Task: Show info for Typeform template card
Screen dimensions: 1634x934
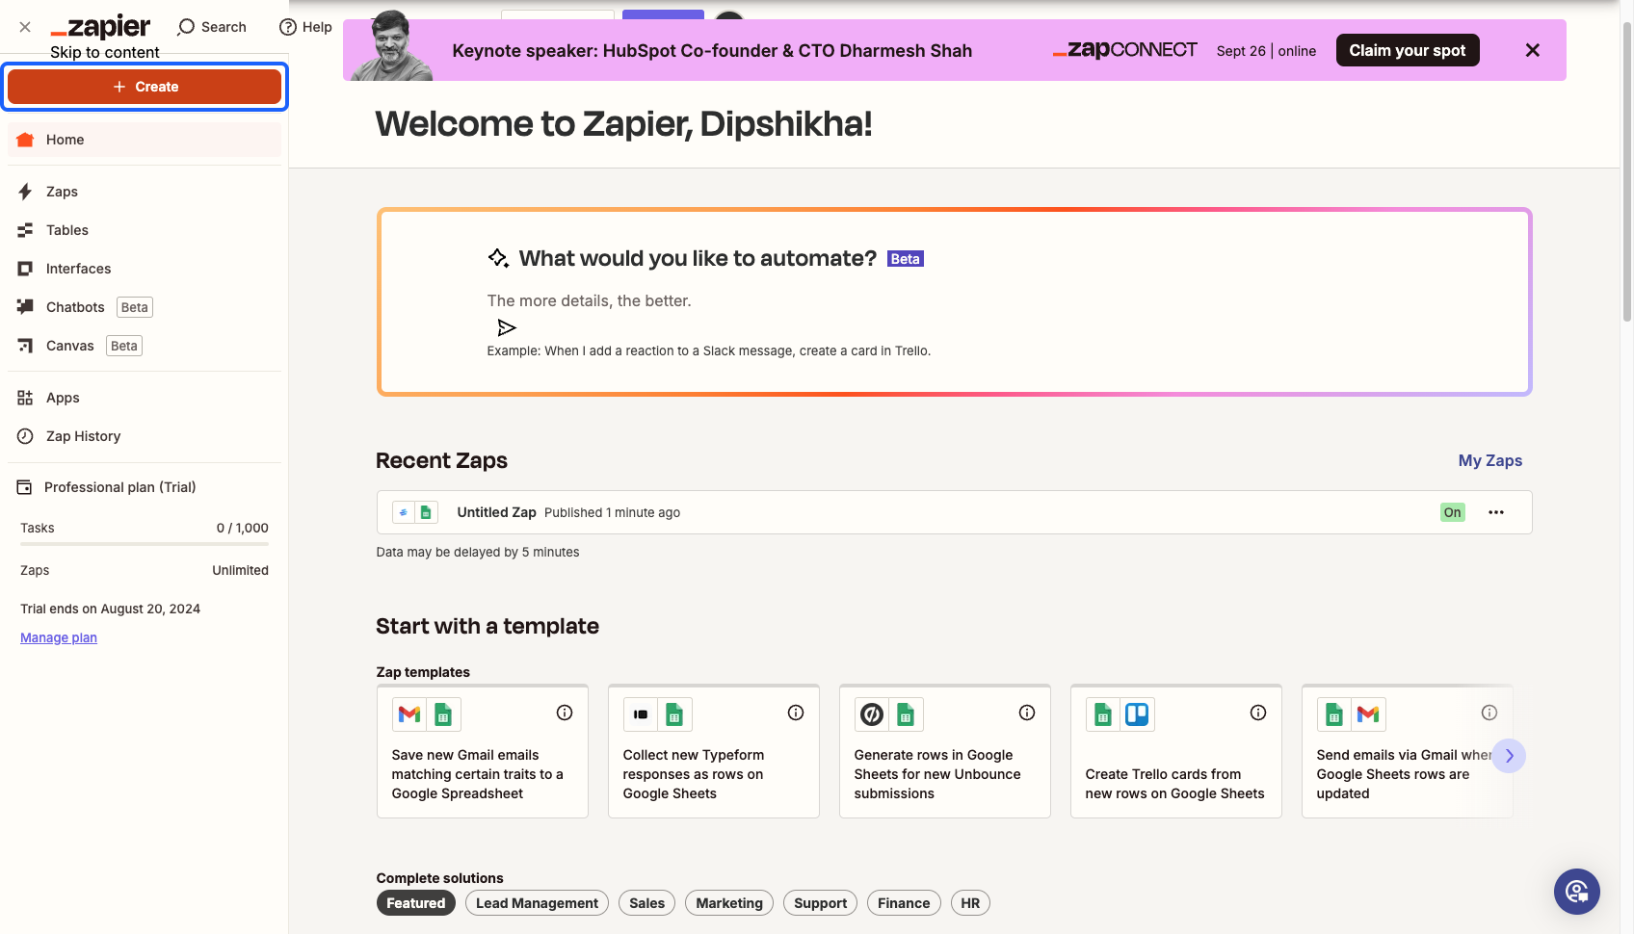Action: click(x=796, y=713)
